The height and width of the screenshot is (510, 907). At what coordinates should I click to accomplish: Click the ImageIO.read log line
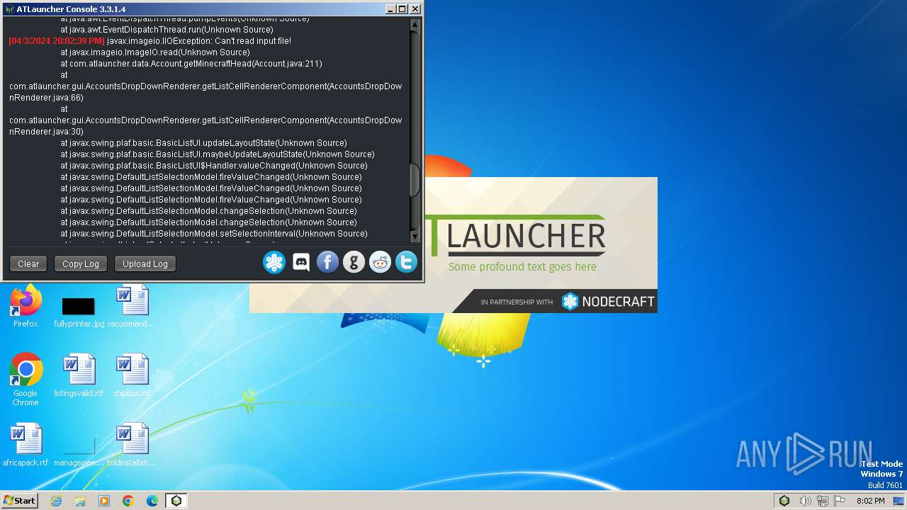pos(155,52)
